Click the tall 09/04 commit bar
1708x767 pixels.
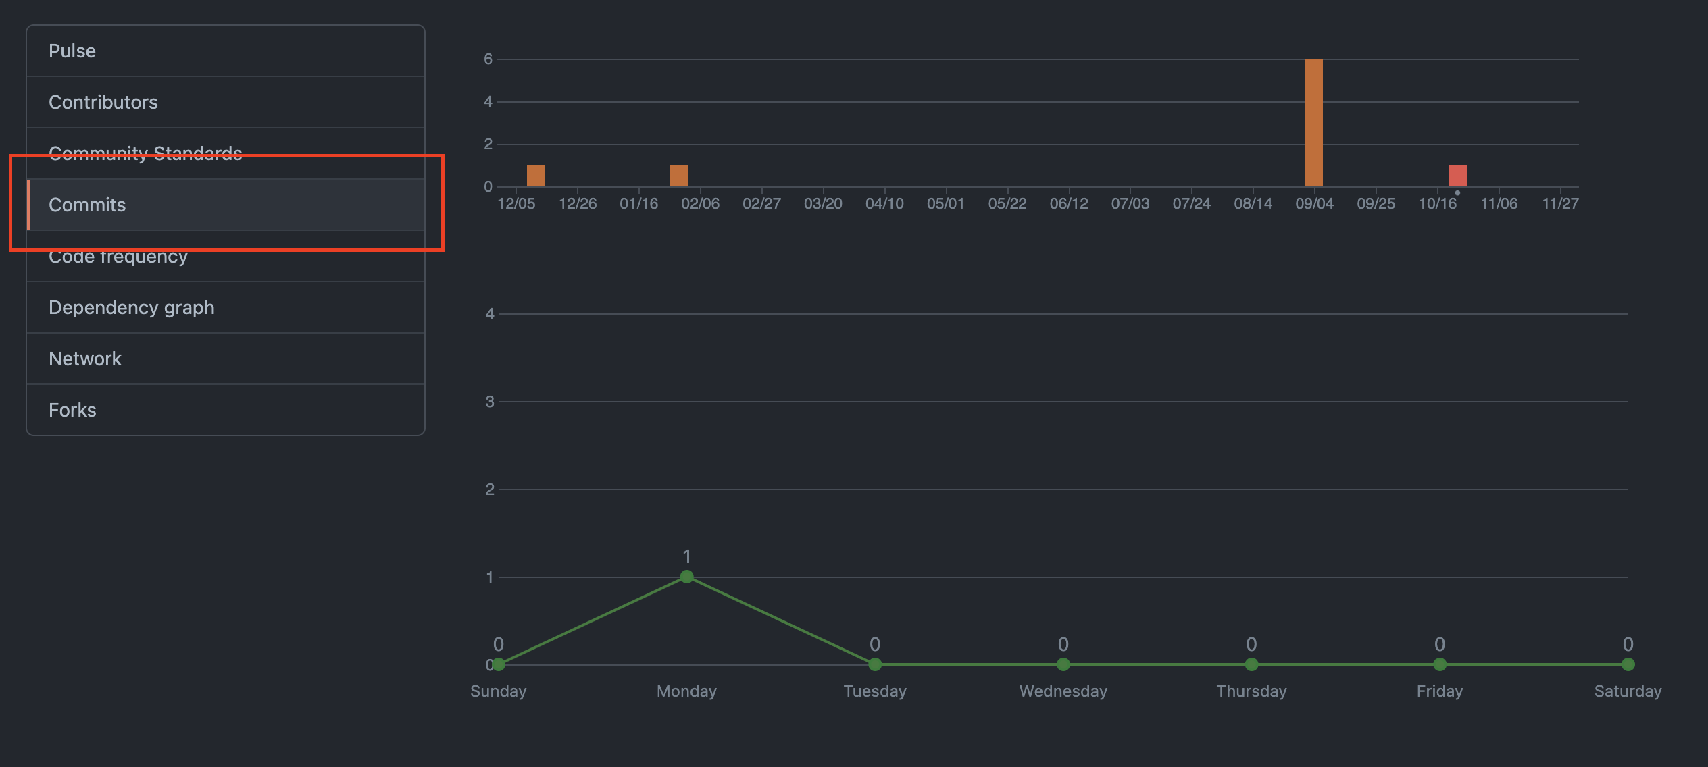1313,122
